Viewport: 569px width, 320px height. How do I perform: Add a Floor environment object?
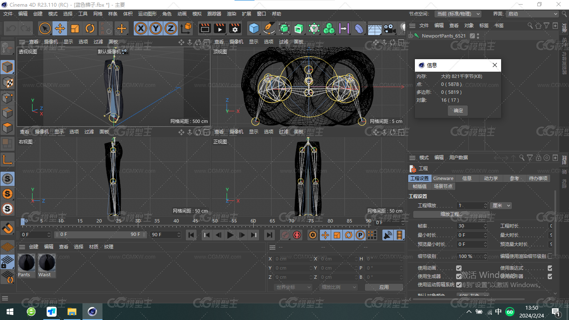[x=374, y=29]
